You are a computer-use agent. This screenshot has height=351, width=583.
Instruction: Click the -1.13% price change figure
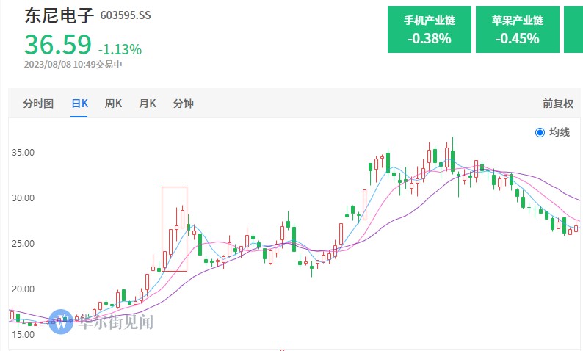click(120, 50)
